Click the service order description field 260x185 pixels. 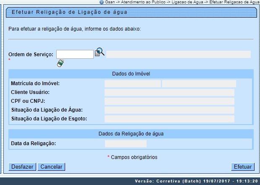[178, 54]
